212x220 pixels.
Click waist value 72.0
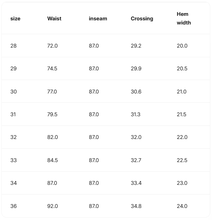[x=52, y=46]
